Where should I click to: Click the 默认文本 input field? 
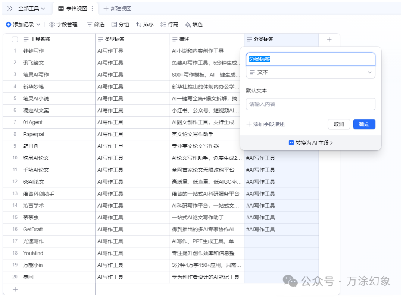pos(310,104)
